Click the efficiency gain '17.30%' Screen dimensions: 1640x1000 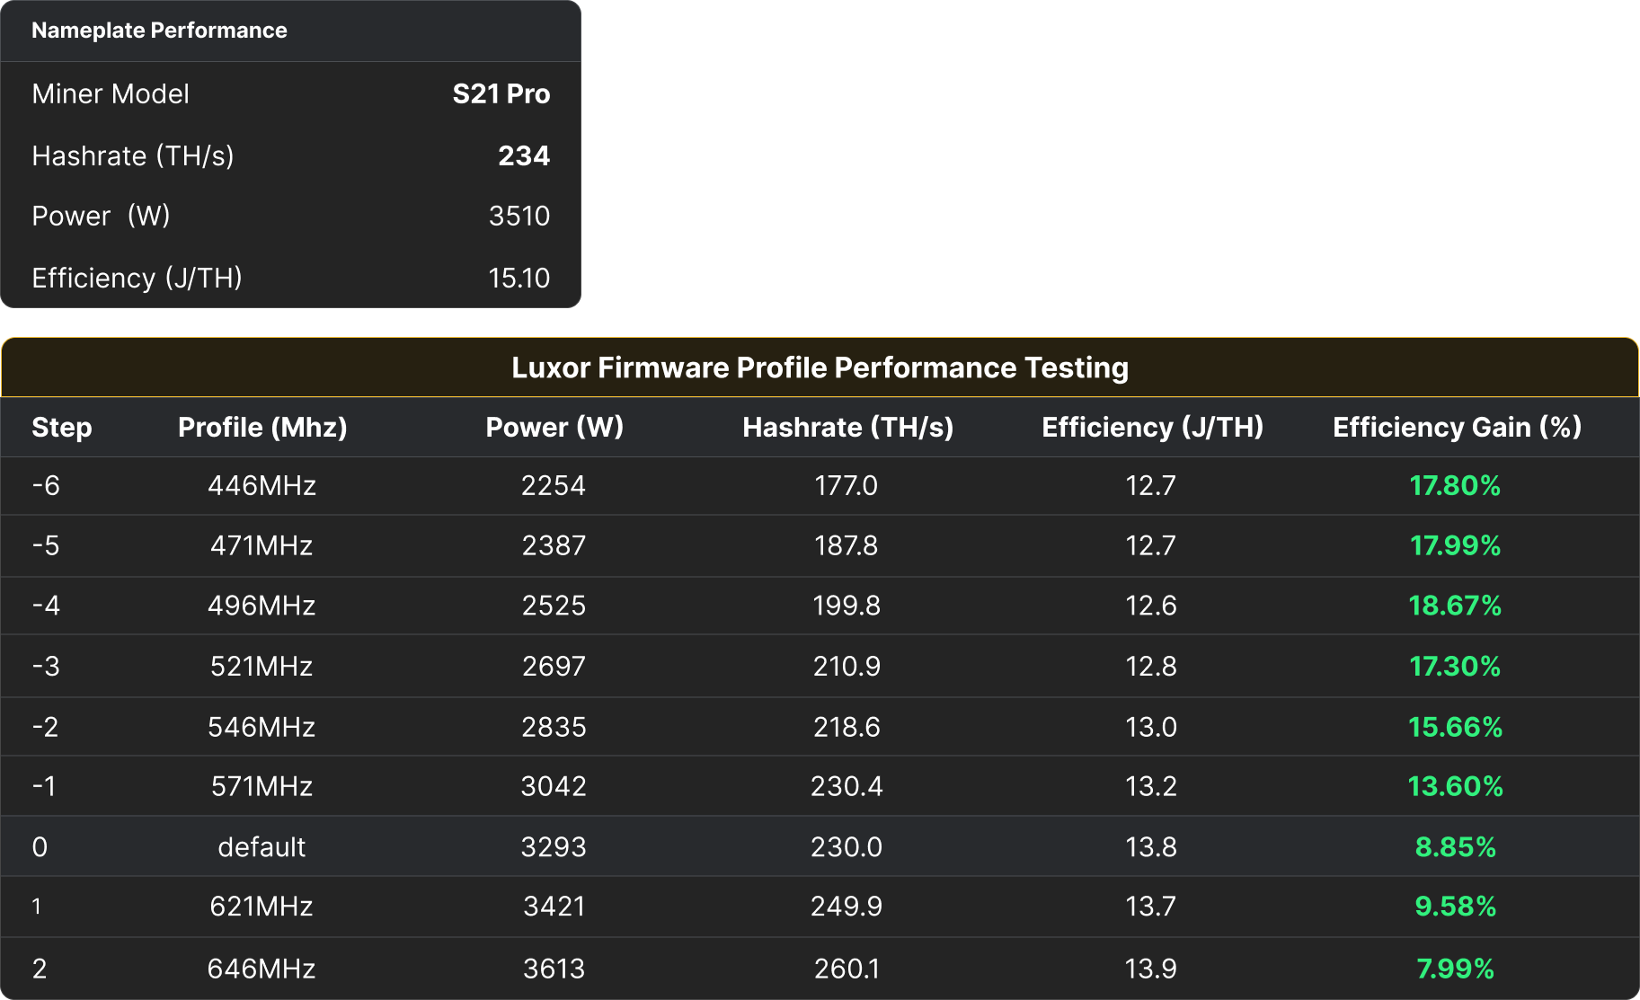click(x=1455, y=666)
